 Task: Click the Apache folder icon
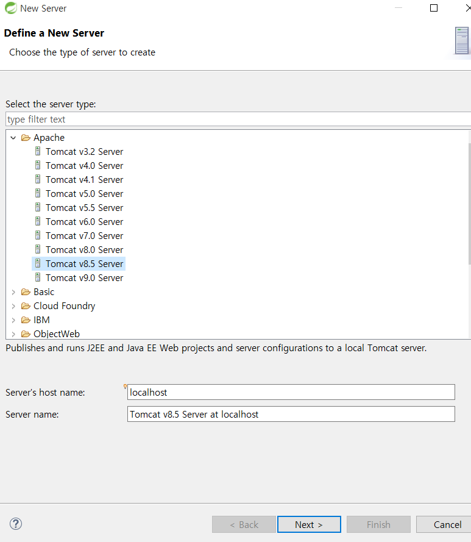(x=26, y=138)
